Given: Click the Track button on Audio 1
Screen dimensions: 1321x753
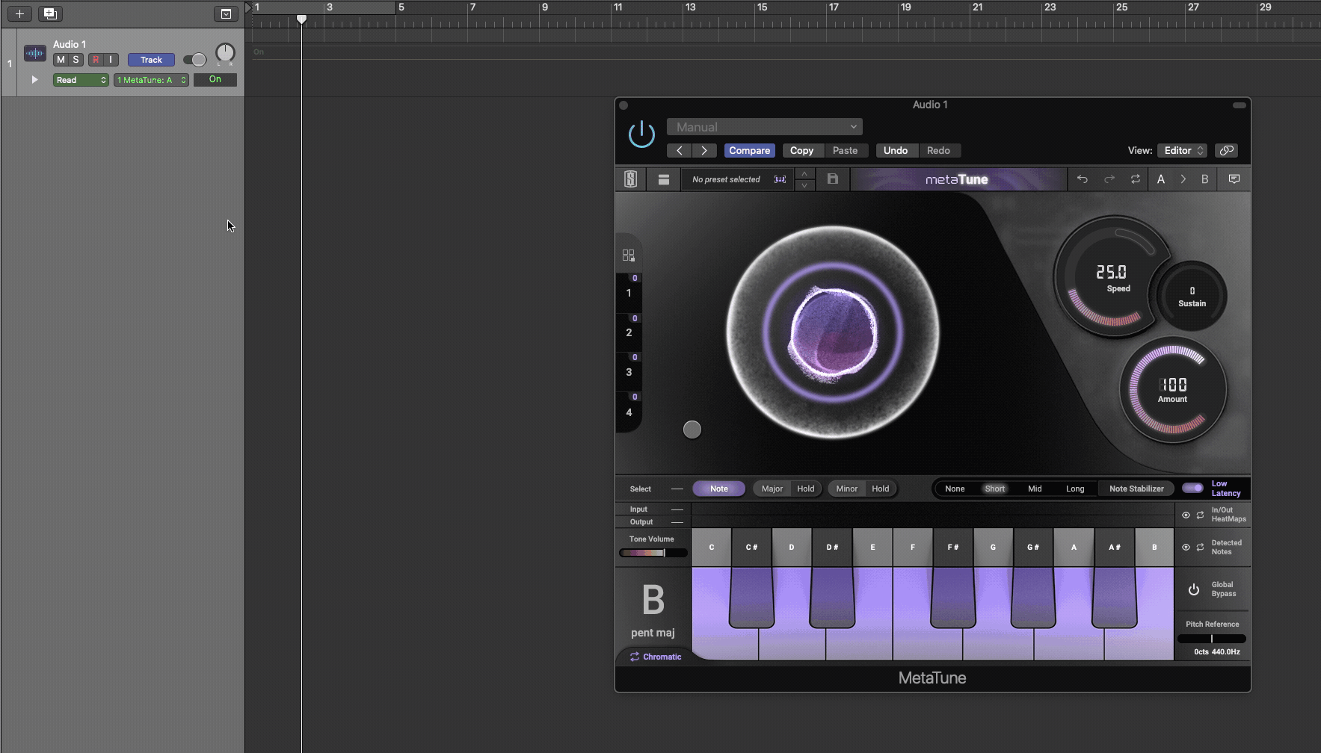Looking at the screenshot, I should tap(151, 60).
